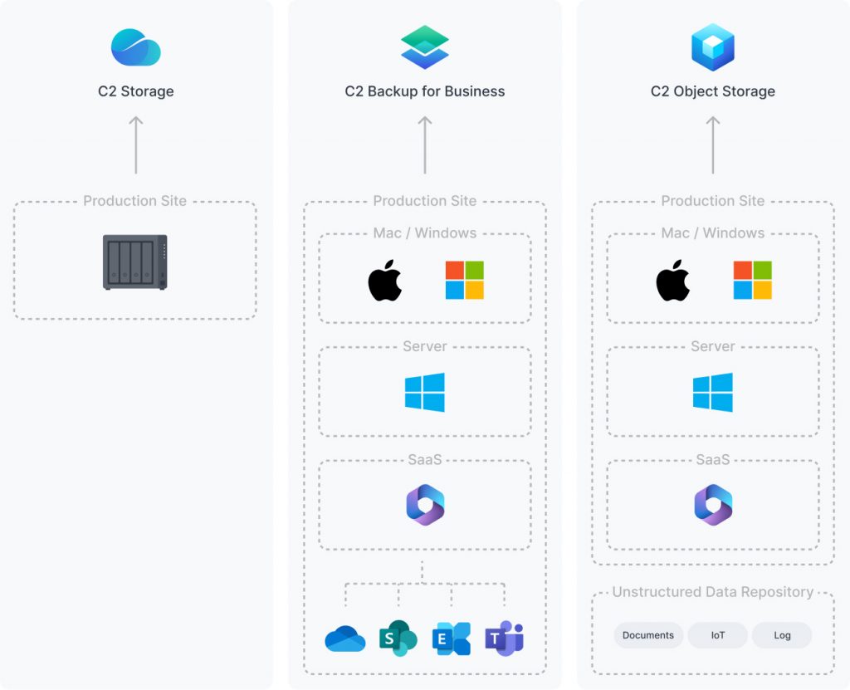Switch to the C2 Object Storage column
This screenshot has height=690, width=850.
713,91
